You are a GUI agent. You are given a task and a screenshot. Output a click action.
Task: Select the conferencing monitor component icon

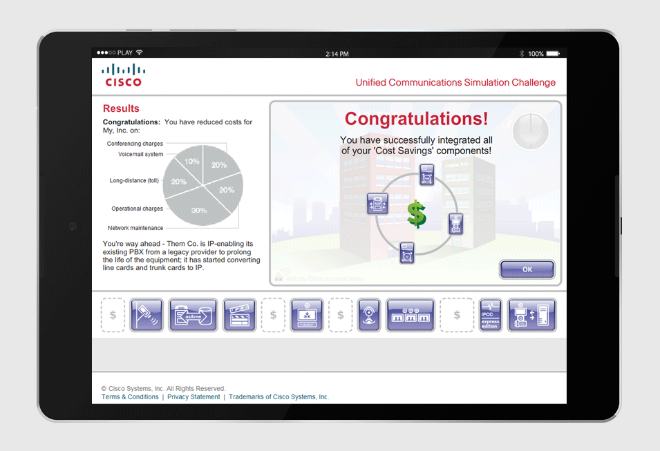click(307, 315)
